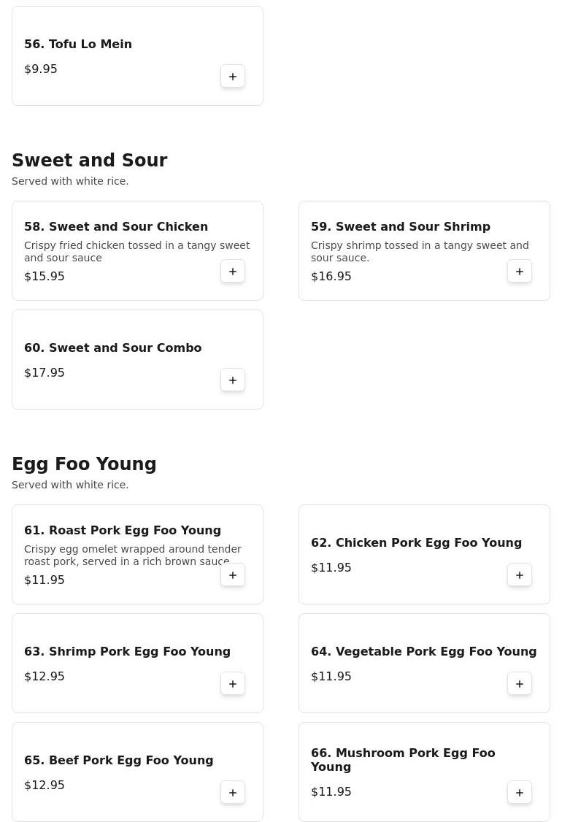Add Vegetable Pork Egg Foo Young
Image resolution: width=562 pixels, height=822 pixels.
click(520, 684)
